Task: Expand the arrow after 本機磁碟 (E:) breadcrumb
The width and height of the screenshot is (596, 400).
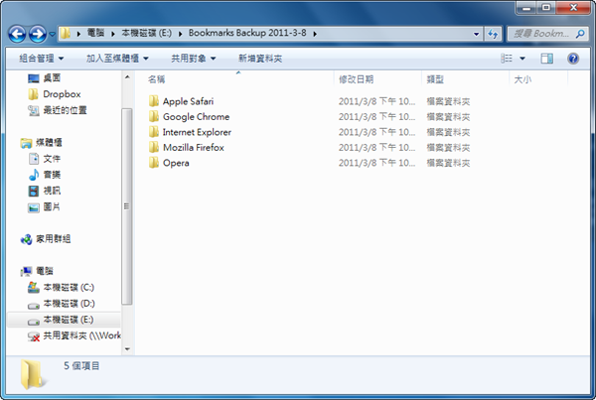Action: pos(180,34)
